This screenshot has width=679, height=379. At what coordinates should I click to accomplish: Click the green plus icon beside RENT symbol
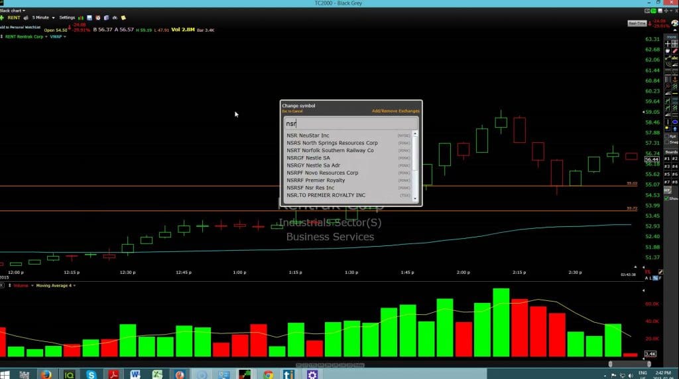[2, 18]
